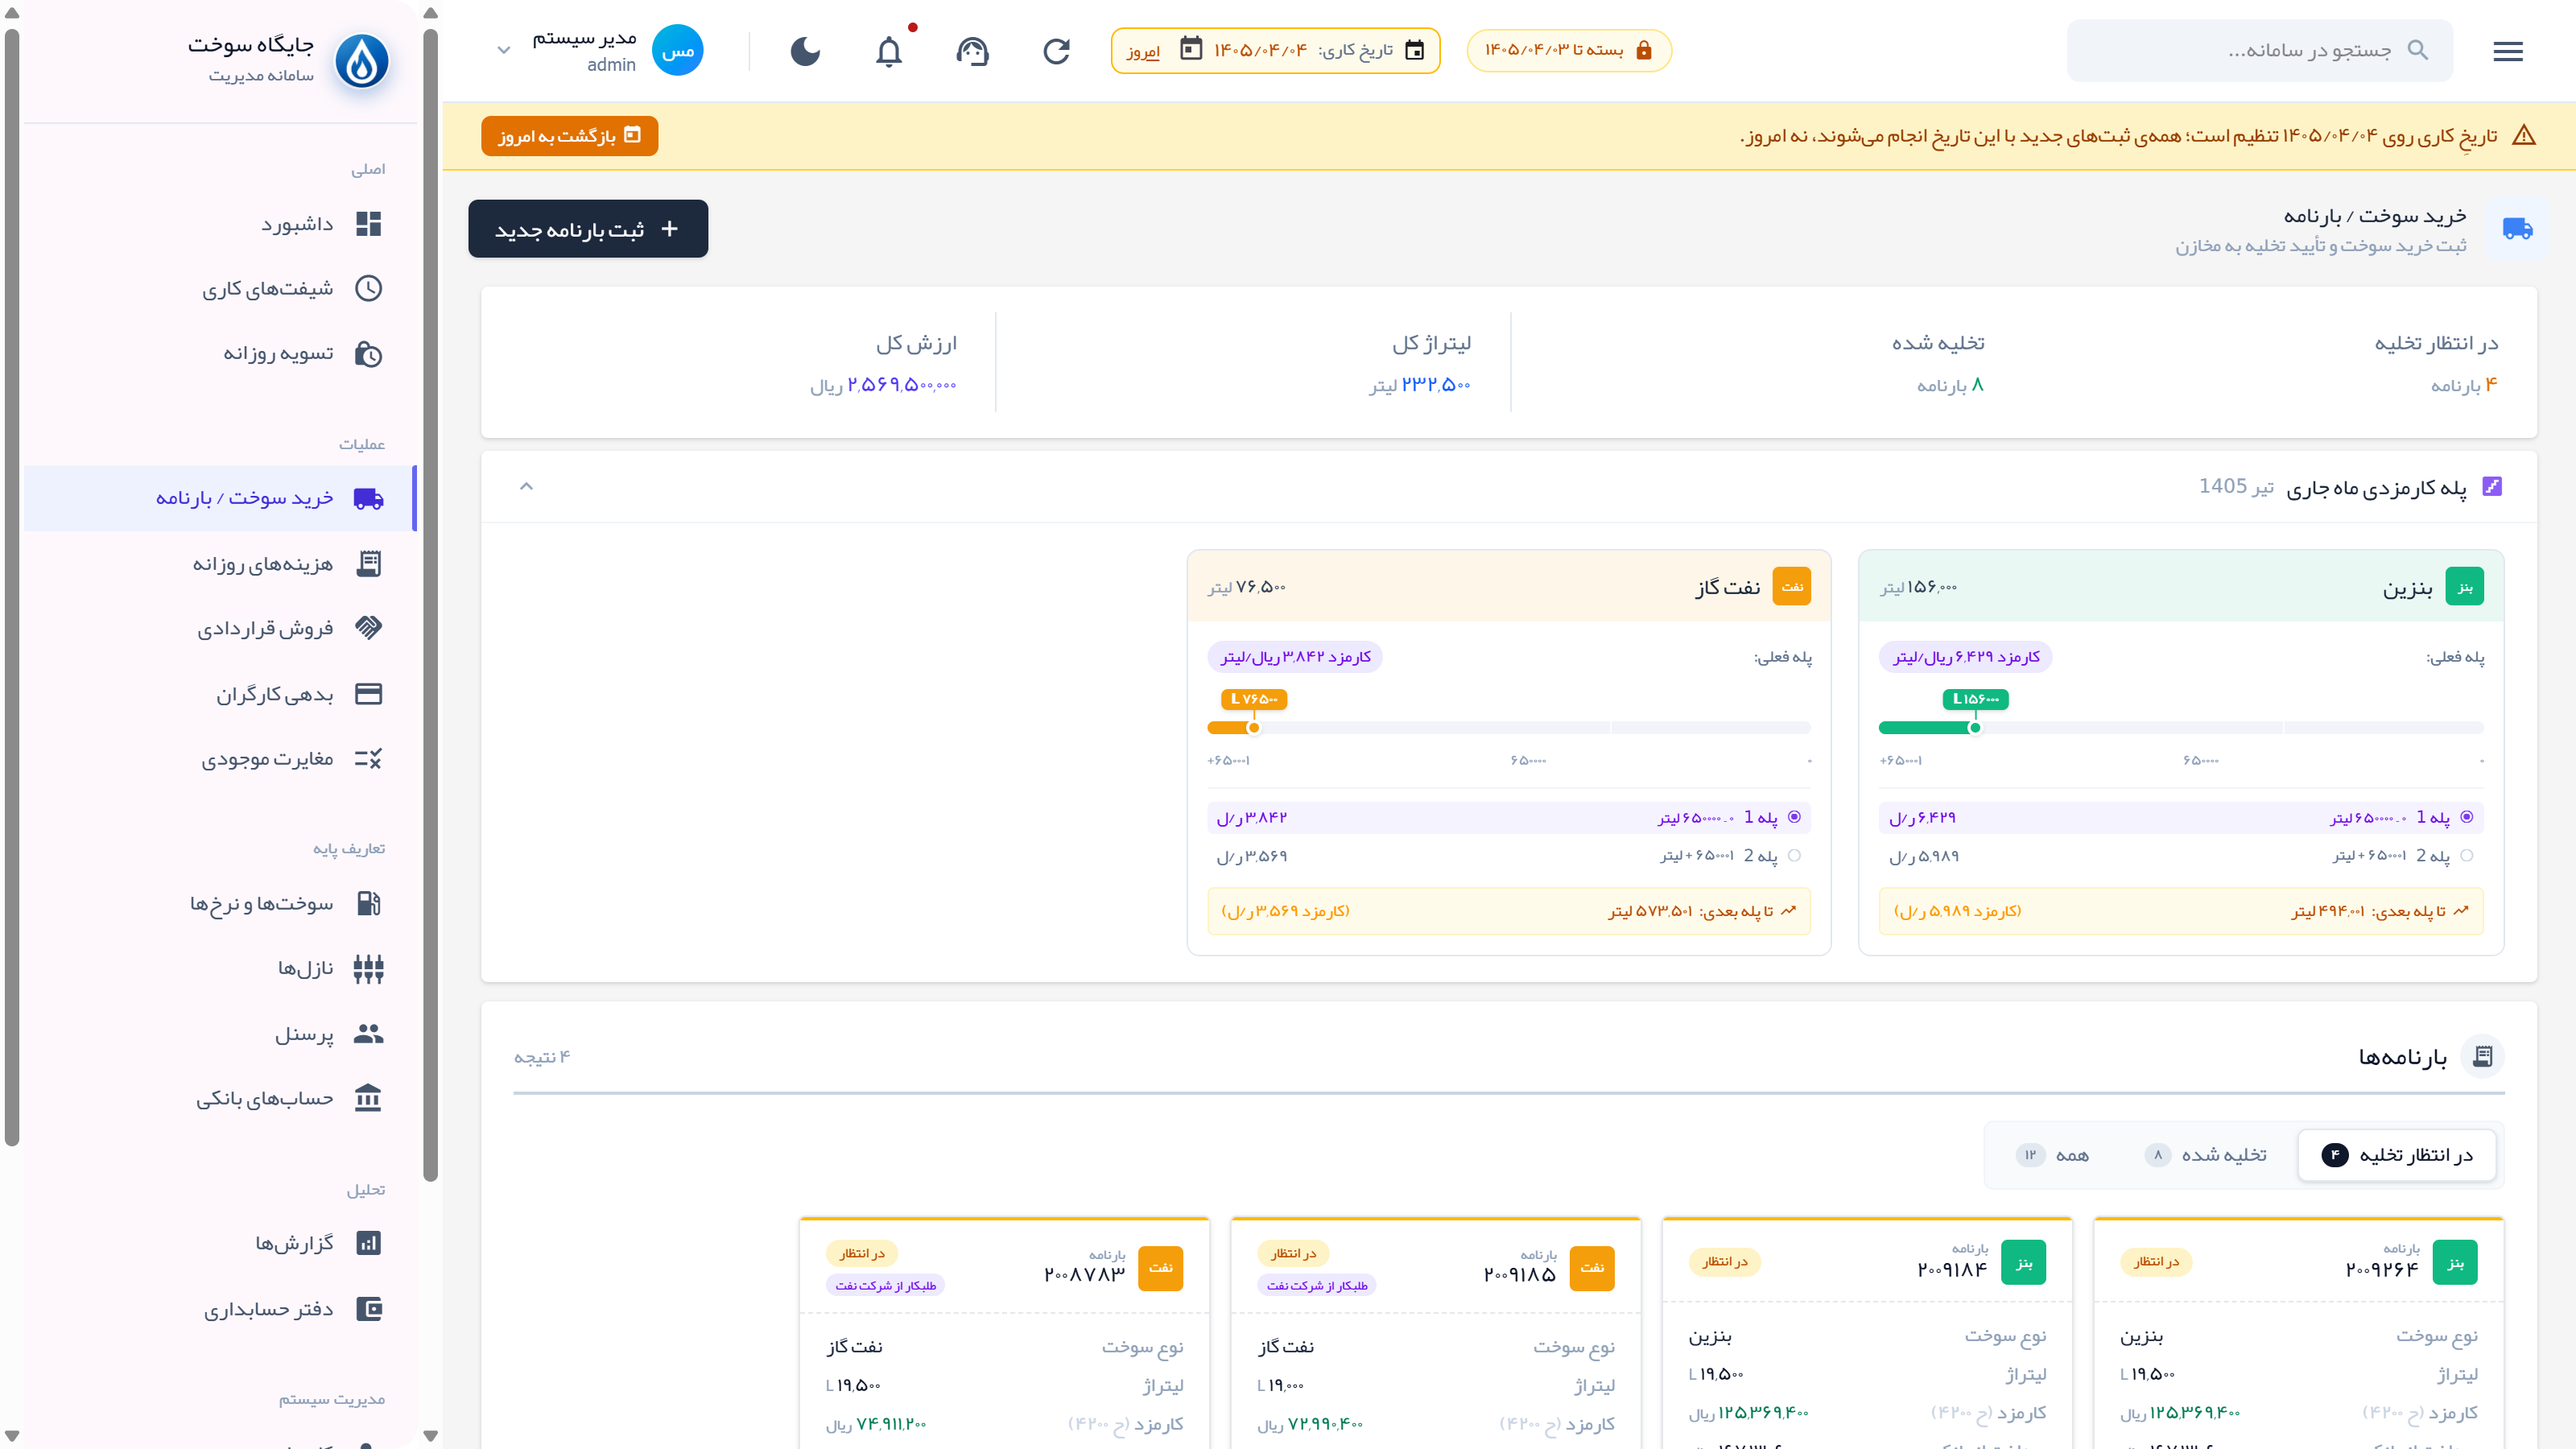Viewport: 2576px width, 1449px height.
Task: Open فروش قراردادی in the sidebar
Action: pos(220,629)
